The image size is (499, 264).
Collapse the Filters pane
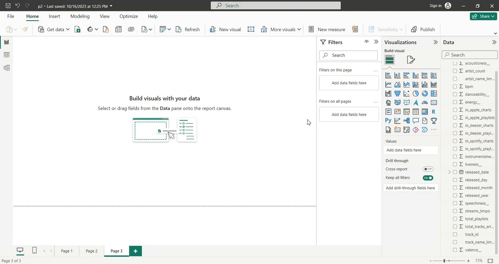376,42
